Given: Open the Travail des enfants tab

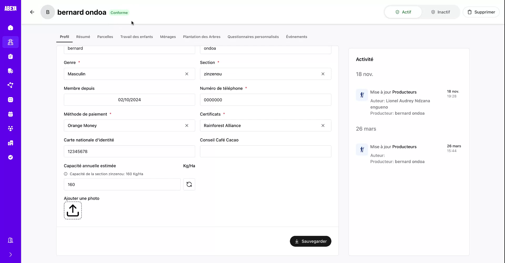Looking at the screenshot, I should point(137,37).
